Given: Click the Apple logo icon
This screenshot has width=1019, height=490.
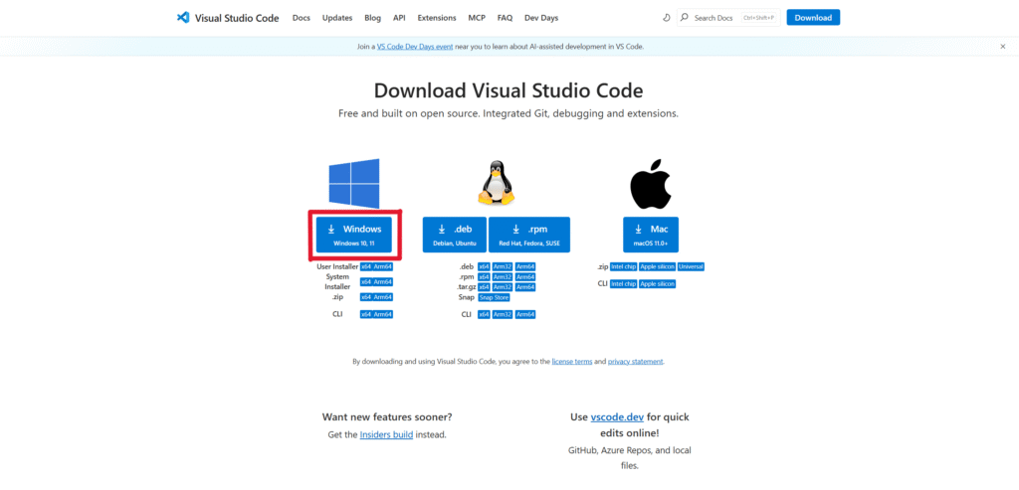Looking at the screenshot, I should coord(650,184).
